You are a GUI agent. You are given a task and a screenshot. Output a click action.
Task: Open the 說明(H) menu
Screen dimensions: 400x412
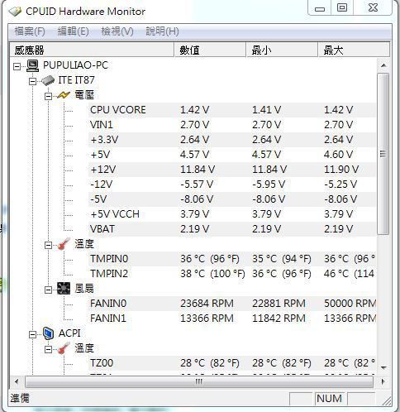162,31
